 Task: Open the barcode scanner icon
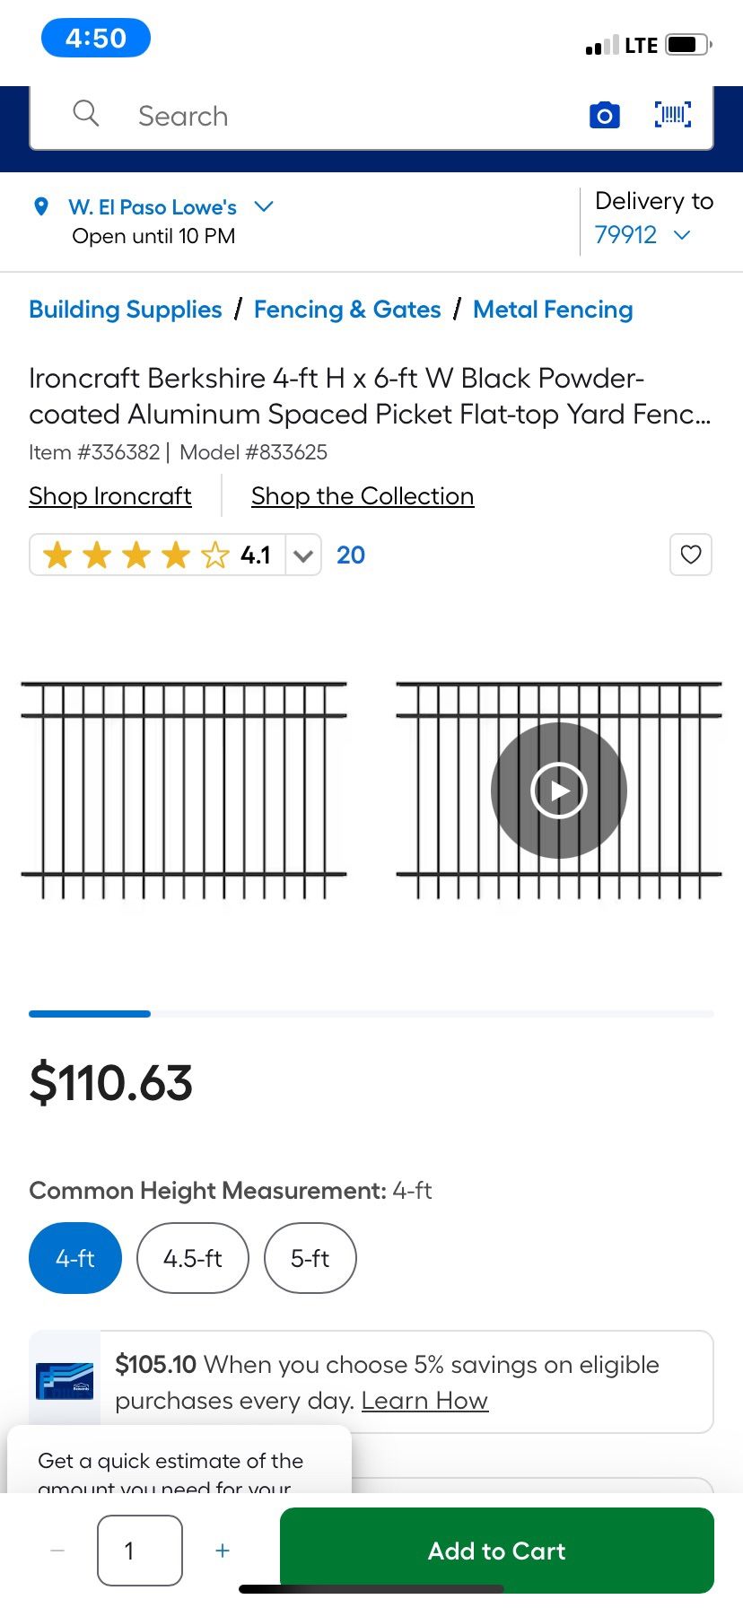[x=673, y=115]
